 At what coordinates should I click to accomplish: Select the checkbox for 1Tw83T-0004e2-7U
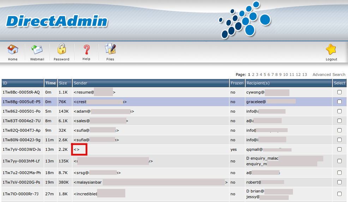tap(339, 121)
